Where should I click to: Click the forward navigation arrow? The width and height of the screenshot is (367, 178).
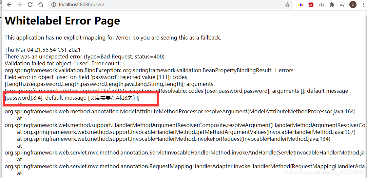[x=20, y=5]
